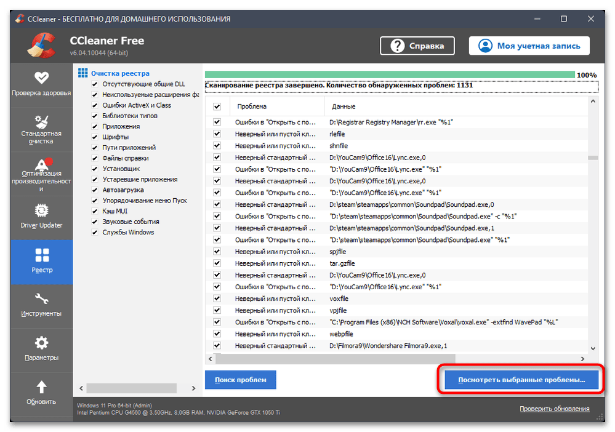Select the vpjfile result row

[396, 310]
